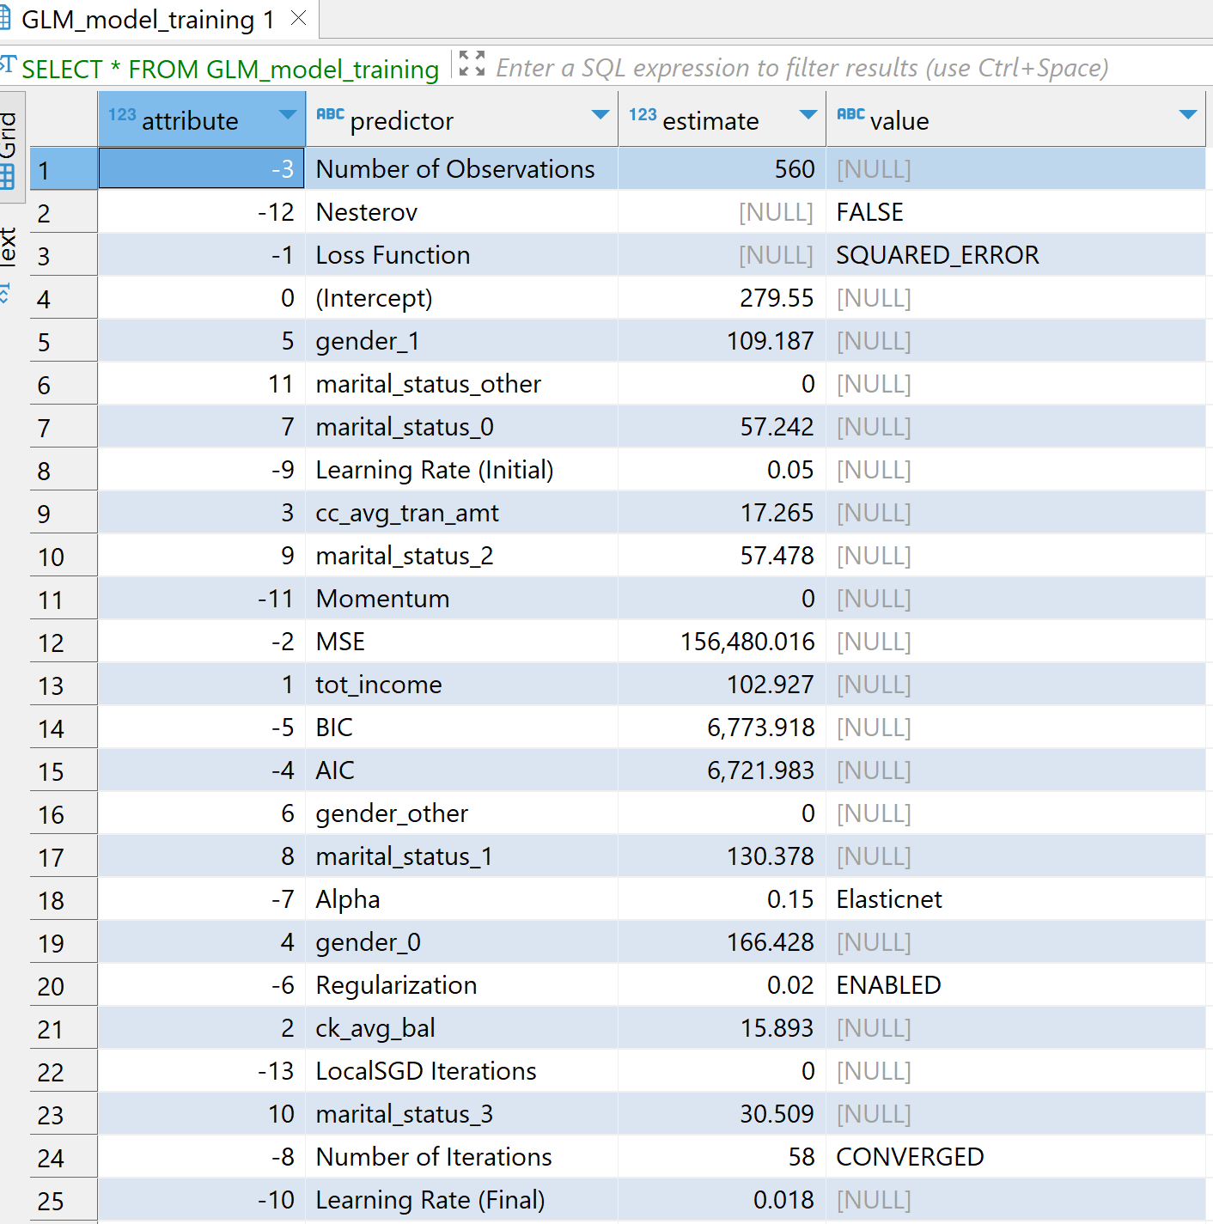The height and width of the screenshot is (1224, 1213).
Task: Select the 'FALSE' value cell
Action: [1016, 212]
